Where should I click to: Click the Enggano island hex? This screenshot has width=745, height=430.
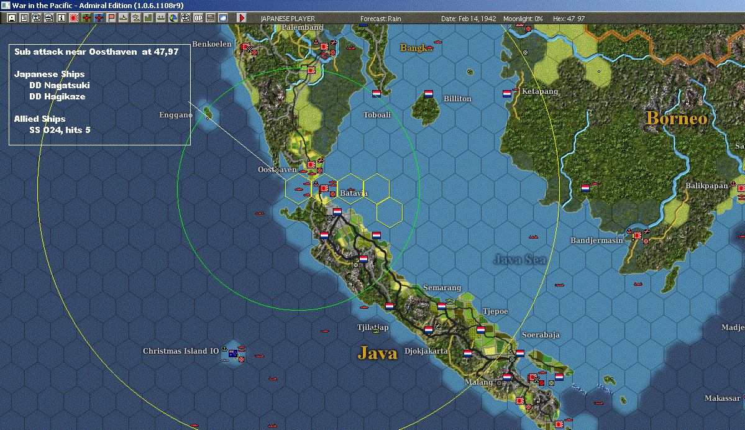pyautogui.click(x=208, y=112)
